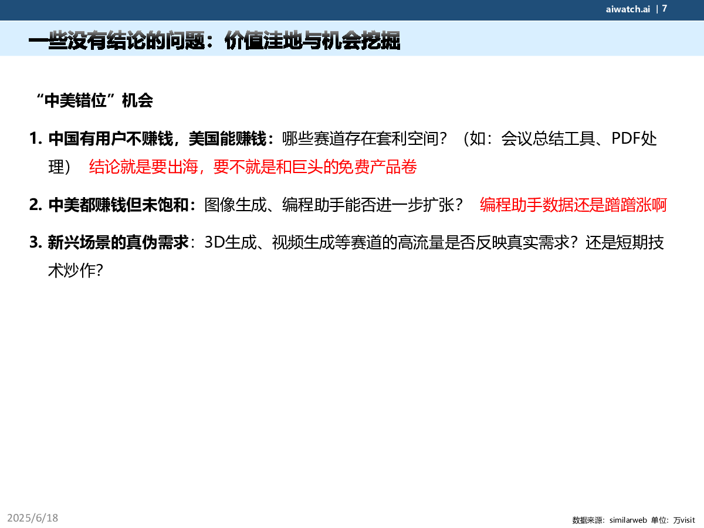Click the text 术炒作 in last line

tap(70, 270)
